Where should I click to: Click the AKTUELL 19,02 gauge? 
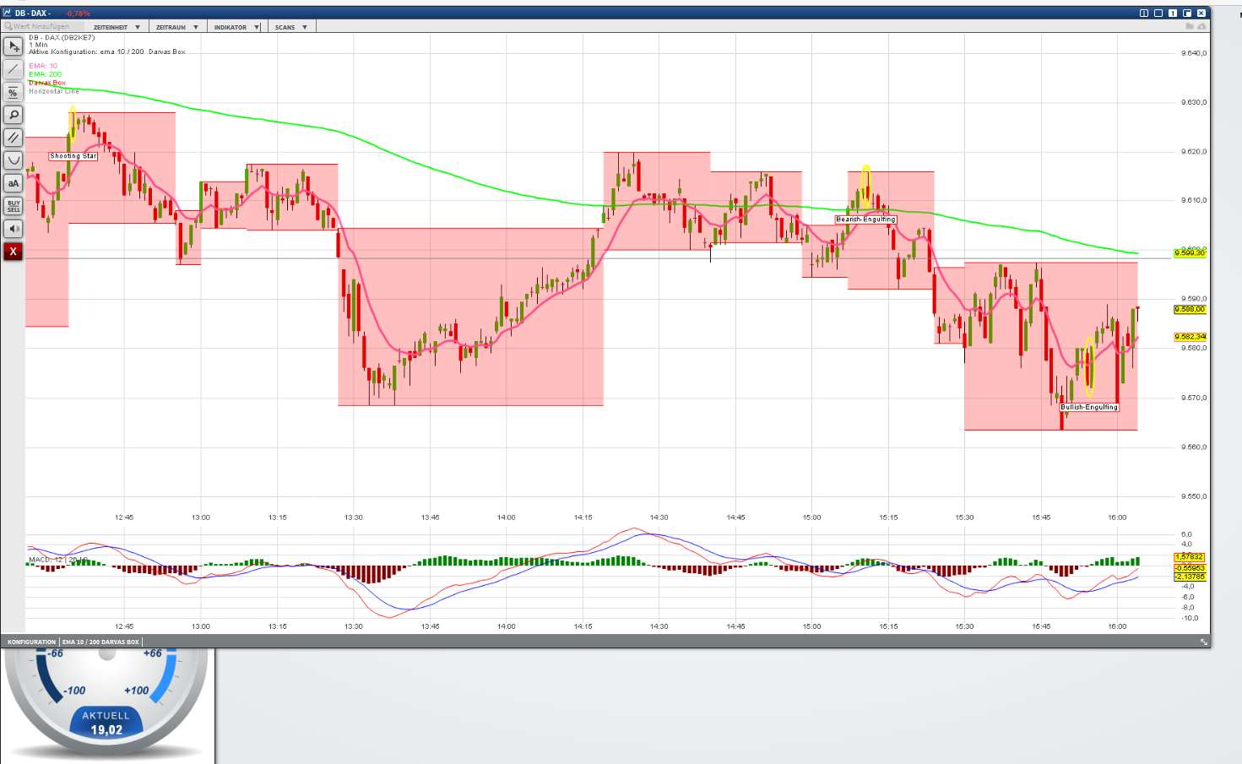107,722
